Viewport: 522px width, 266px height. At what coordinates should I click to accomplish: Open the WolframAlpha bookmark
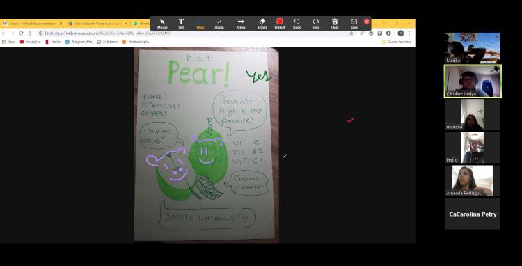click(x=136, y=42)
